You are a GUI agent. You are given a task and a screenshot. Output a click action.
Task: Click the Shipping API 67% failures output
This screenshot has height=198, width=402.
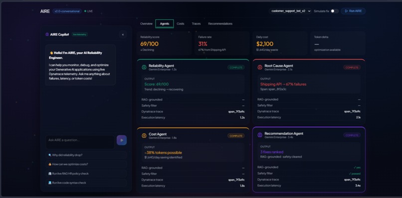283,84
